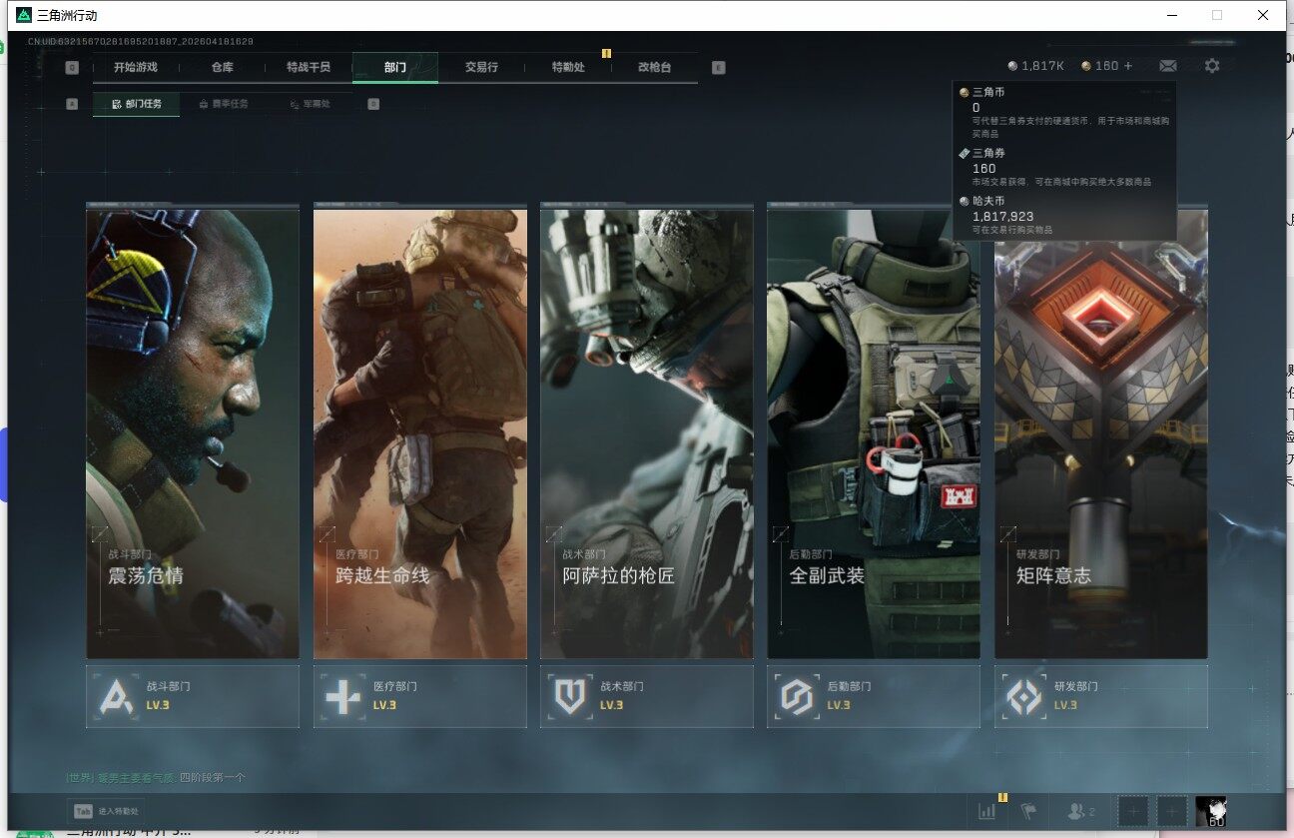Click the 医疗部门 cross emblem icon
The image size is (1294, 838).
pyautogui.click(x=342, y=696)
